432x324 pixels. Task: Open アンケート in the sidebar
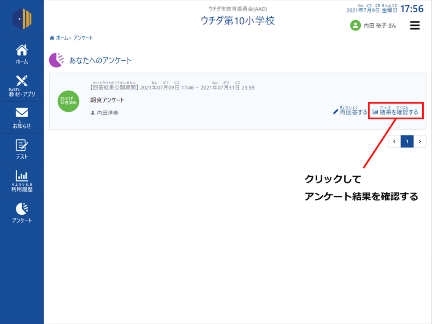coord(22,213)
